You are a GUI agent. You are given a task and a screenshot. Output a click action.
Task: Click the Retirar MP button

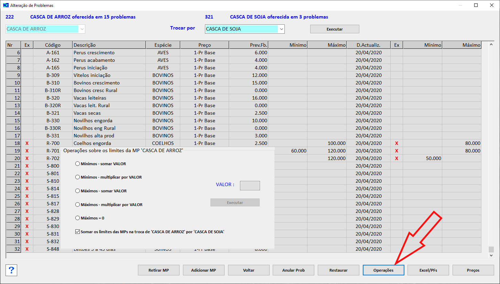(159, 270)
